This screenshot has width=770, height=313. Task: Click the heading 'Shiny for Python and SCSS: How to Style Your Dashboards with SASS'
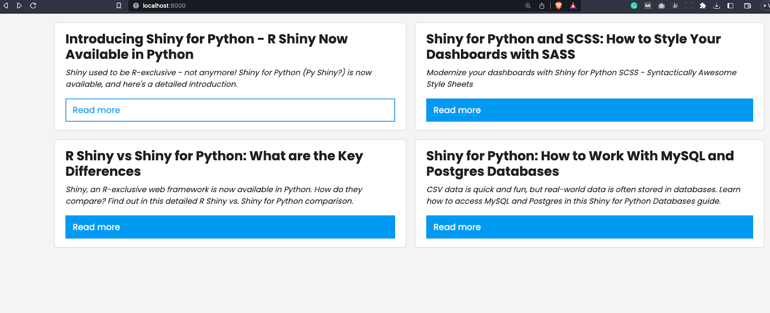(574, 47)
